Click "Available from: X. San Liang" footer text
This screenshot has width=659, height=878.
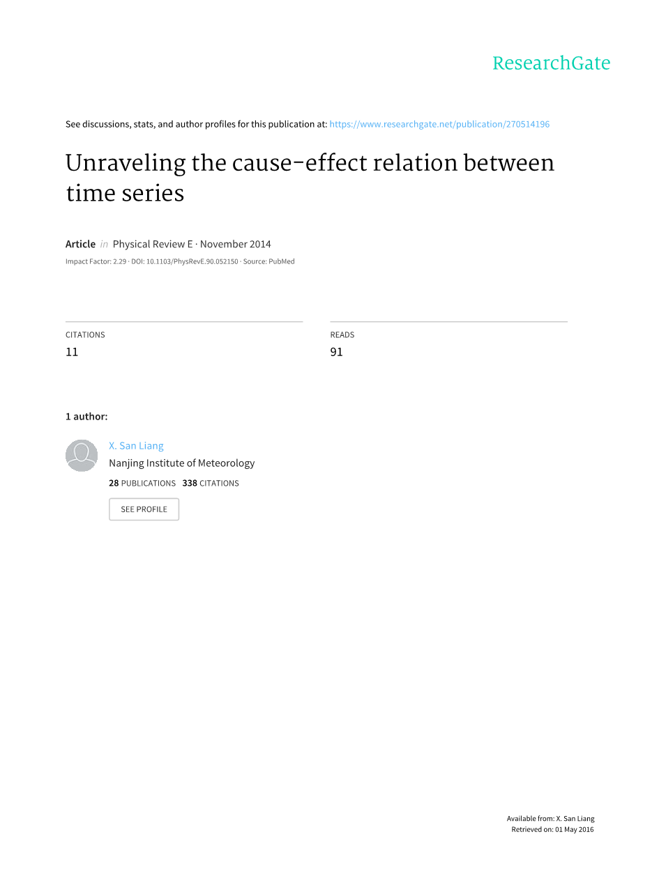[550, 819]
